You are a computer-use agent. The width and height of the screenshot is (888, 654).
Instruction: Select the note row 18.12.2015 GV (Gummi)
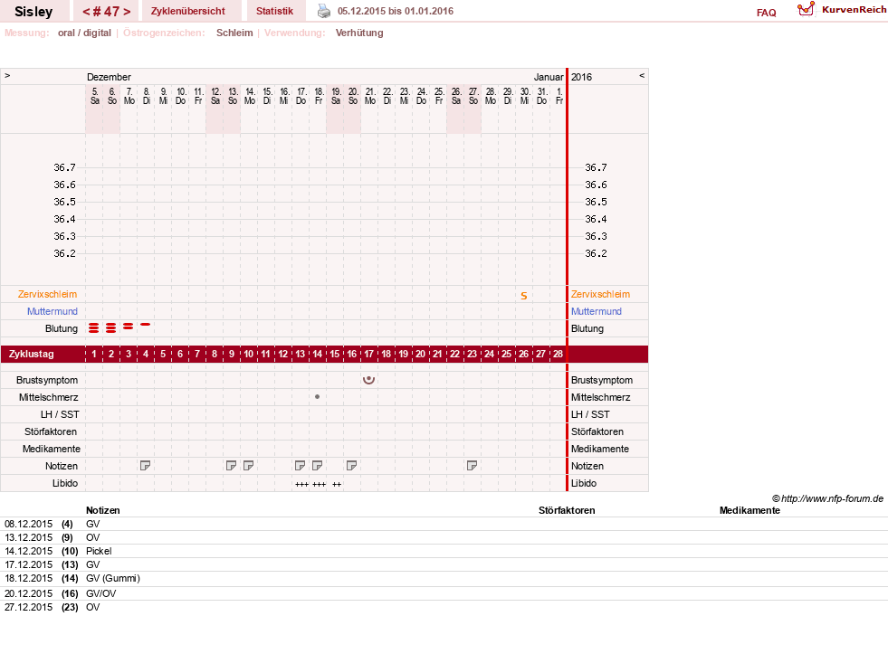pyautogui.click(x=444, y=578)
